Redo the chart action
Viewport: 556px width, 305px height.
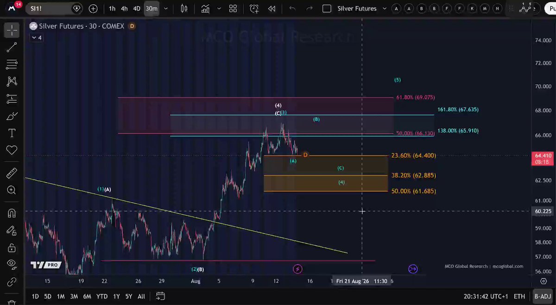310,8
